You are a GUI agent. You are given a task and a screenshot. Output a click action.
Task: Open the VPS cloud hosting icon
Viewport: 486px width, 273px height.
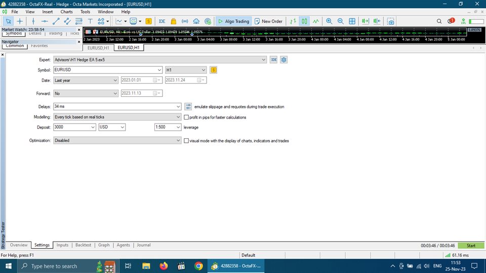(x=196, y=21)
